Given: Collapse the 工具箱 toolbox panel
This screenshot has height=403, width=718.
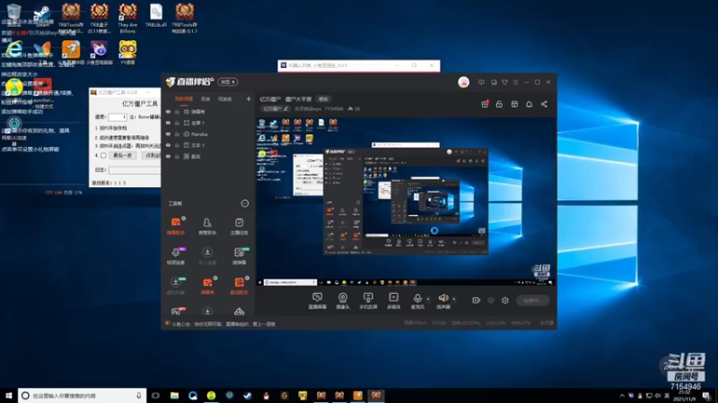Looking at the screenshot, I should tap(245, 203).
